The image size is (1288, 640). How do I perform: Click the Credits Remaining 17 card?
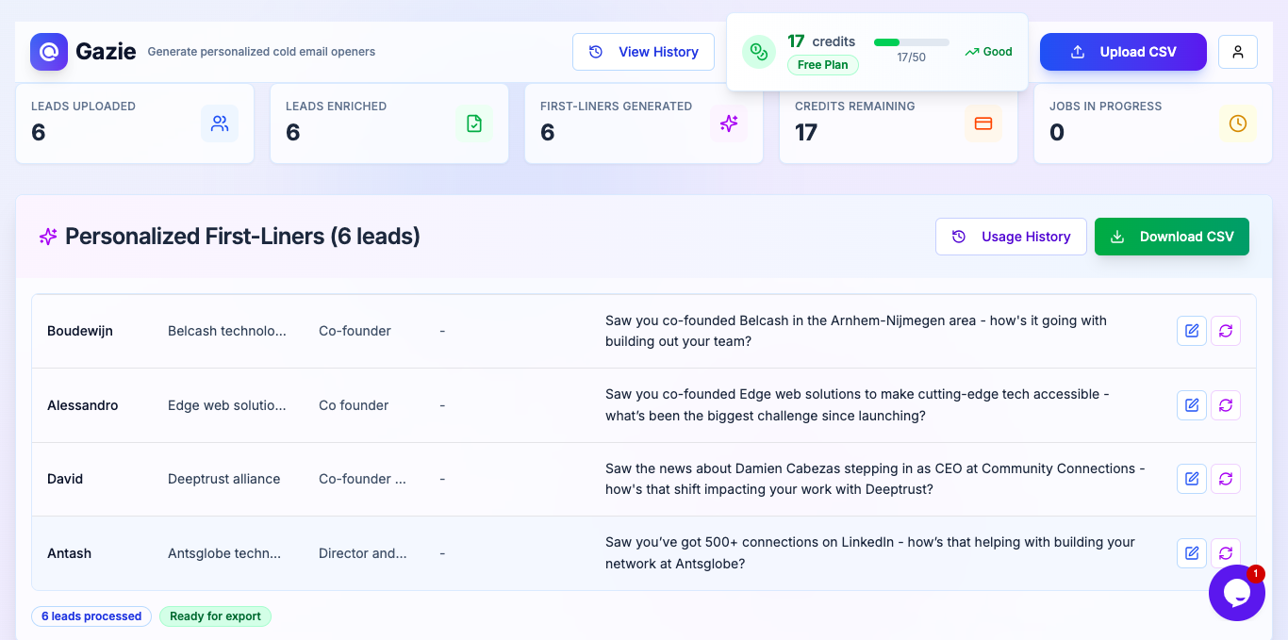tap(899, 123)
